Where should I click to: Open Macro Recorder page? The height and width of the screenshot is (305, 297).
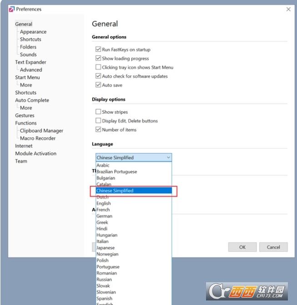[38, 138]
